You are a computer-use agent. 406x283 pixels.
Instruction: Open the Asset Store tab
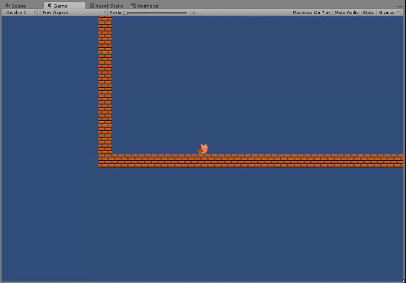(106, 6)
